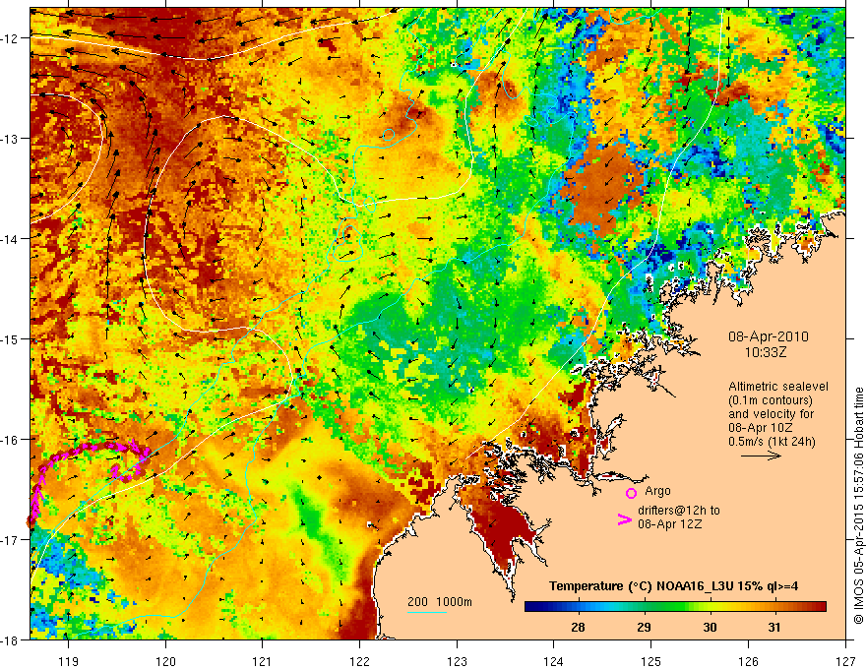This screenshot has height=669, width=866.
Task: Click the colorbar tick label 29
Action: 644,628
